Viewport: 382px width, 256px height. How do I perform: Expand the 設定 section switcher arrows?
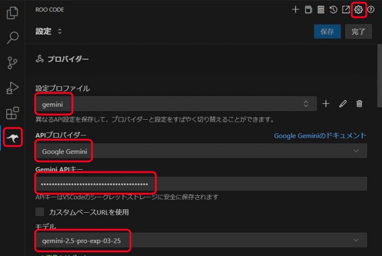pos(60,31)
